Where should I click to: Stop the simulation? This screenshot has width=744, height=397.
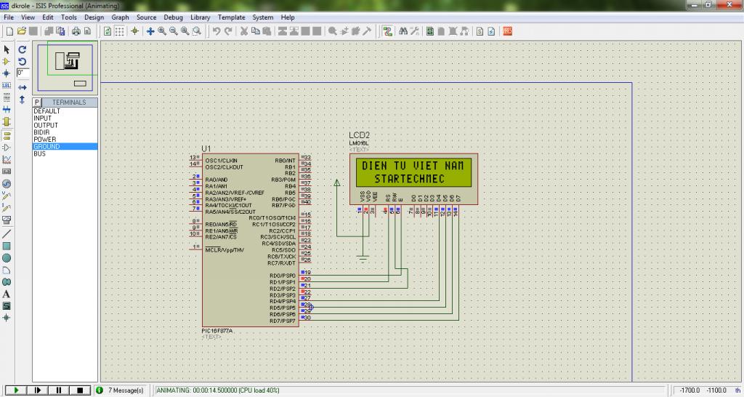(x=81, y=390)
